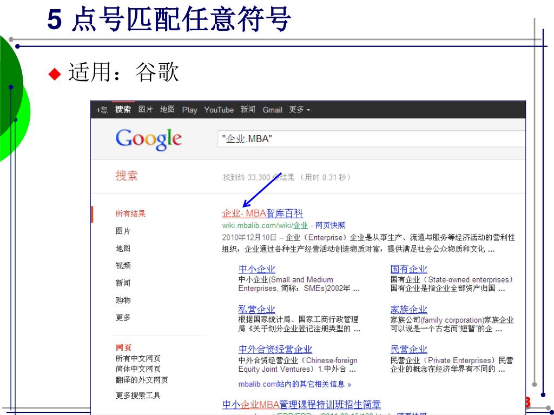The image size is (554, 415).
Task: Click the red 网页 label in sidebar
Action: click(123, 347)
